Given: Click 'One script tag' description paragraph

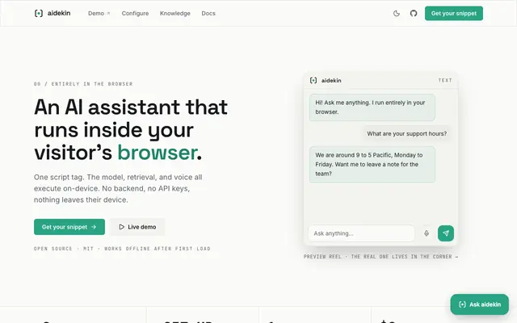Looking at the screenshot, I should tap(118, 188).
